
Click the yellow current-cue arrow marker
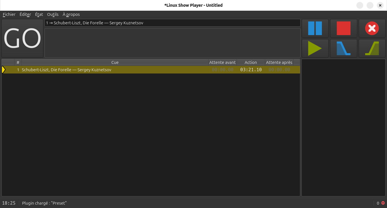pyautogui.click(x=4, y=70)
